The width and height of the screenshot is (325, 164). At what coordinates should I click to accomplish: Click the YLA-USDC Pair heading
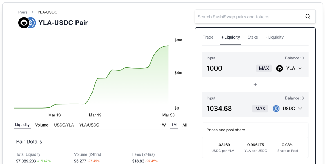pyautogui.click(x=63, y=23)
